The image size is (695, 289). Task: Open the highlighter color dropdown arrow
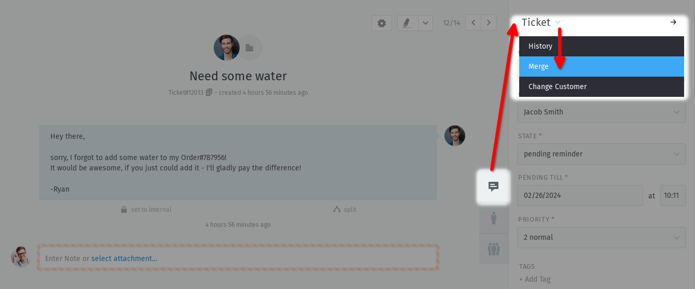point(425,23)
